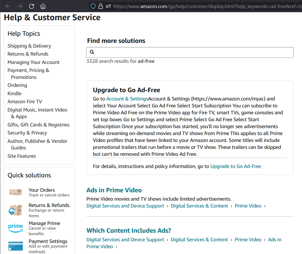The image size is (302, 254).
Task: Open Security & Privacy help topic
Action: [27, 133]
